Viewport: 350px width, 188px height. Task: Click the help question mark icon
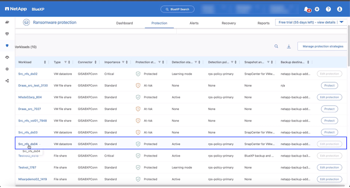coord(328,9)
